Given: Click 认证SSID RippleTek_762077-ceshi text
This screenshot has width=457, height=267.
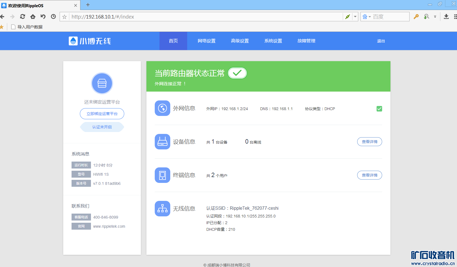Looking at the screenshot, I should click(242, 208).
